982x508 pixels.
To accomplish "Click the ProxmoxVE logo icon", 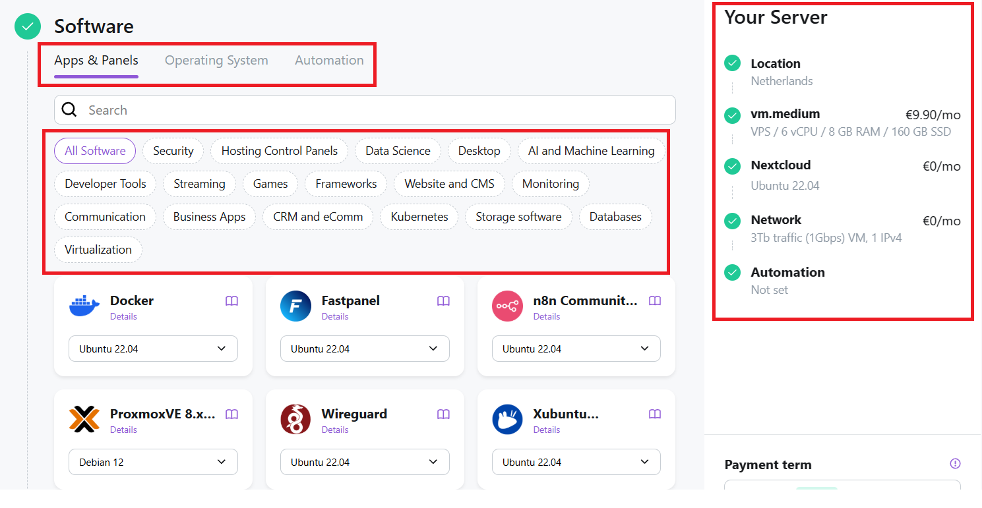I will [x=84, y=420].
